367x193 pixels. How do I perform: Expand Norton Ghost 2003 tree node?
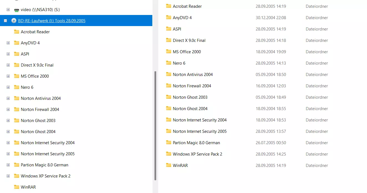pyautogui.click(x=8, y=120)
